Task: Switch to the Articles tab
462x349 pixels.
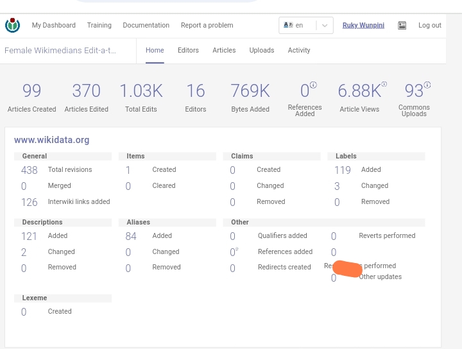Action: coord(224,51)
